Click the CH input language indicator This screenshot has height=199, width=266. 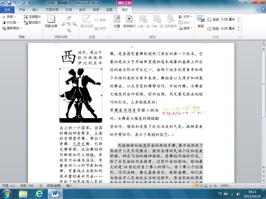tap(220, 193)
